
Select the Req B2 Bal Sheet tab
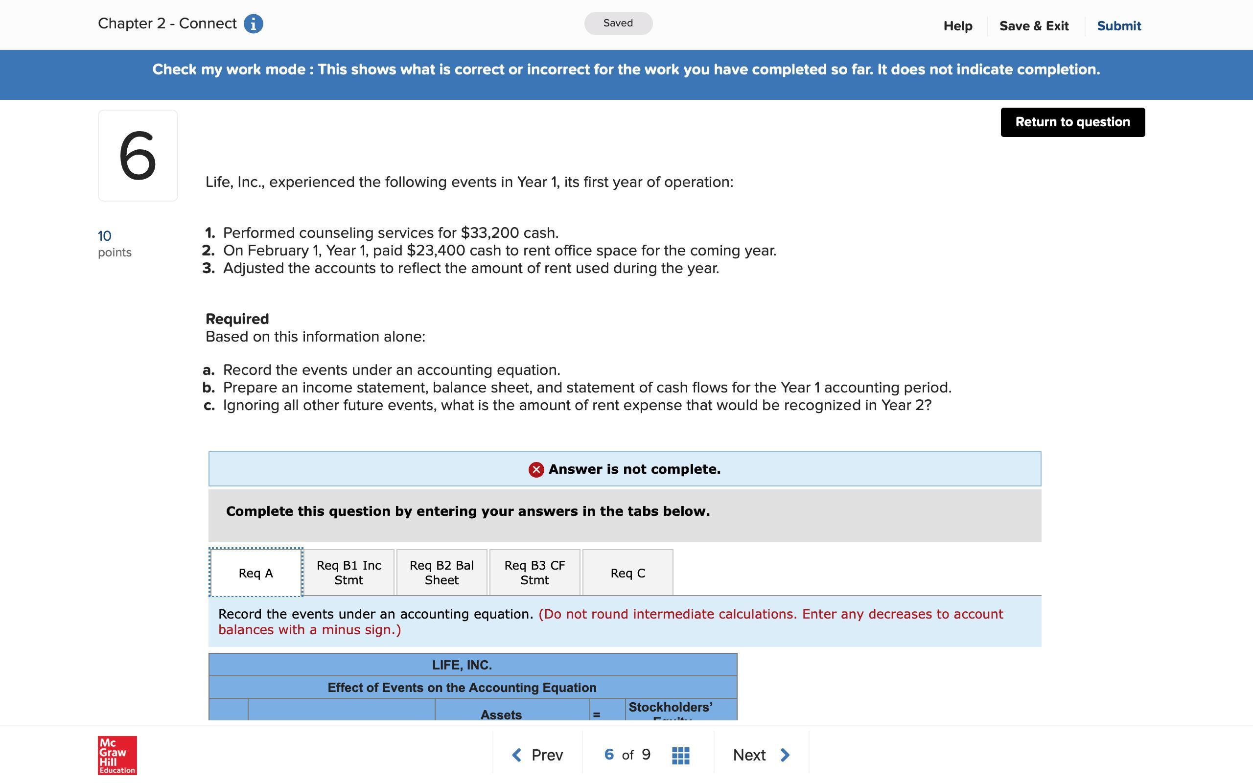[441, 573]
